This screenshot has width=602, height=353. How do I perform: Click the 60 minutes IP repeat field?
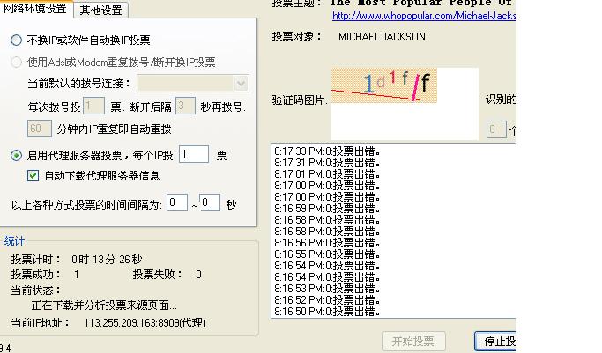click(40, 129)
